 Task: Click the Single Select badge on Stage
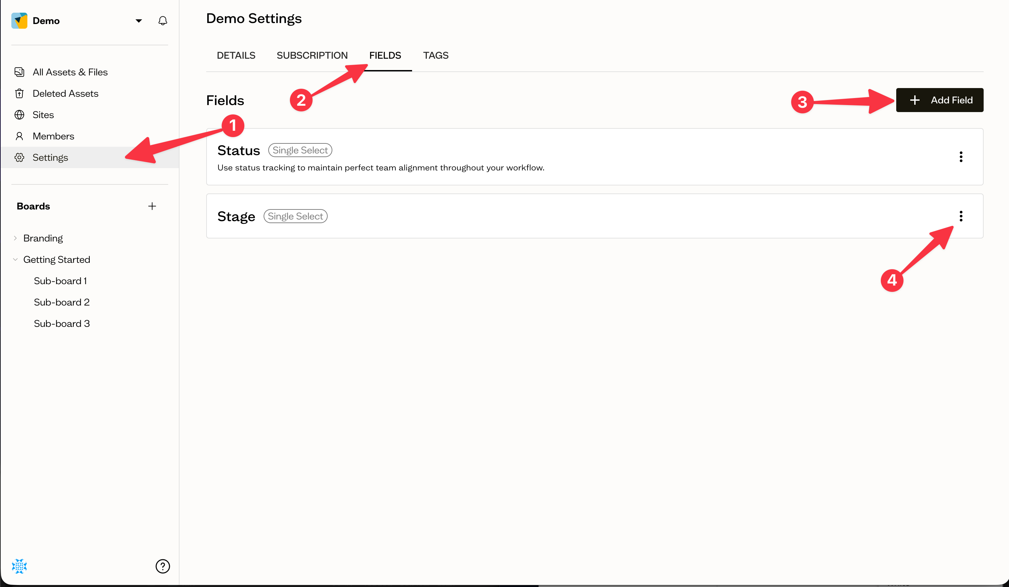[x=295, y=216]
